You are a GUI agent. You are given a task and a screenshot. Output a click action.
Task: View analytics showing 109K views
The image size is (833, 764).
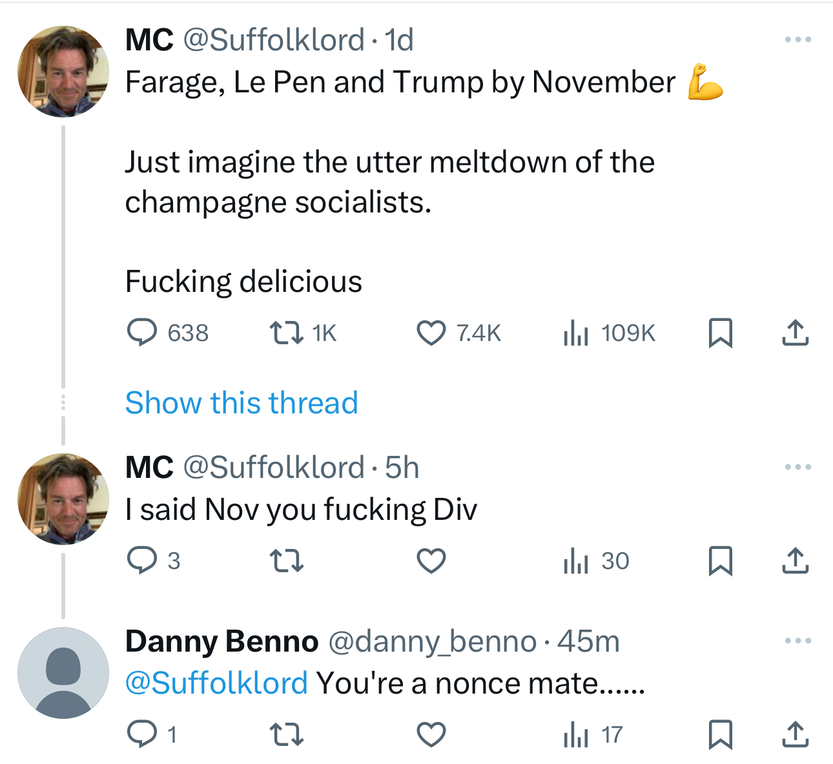(575, 333)
